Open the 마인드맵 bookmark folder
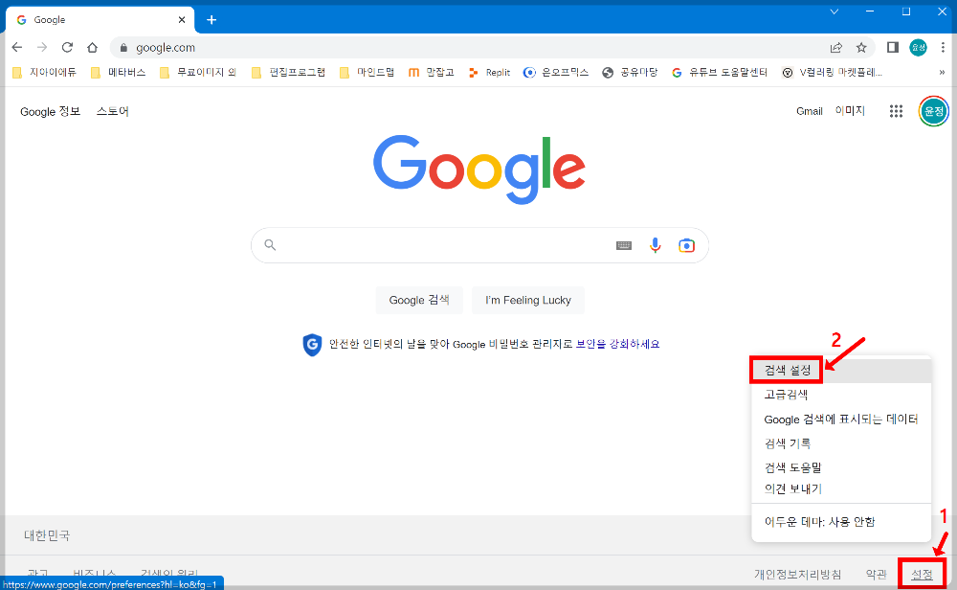The image size is (957, 590). click(367, 73)
